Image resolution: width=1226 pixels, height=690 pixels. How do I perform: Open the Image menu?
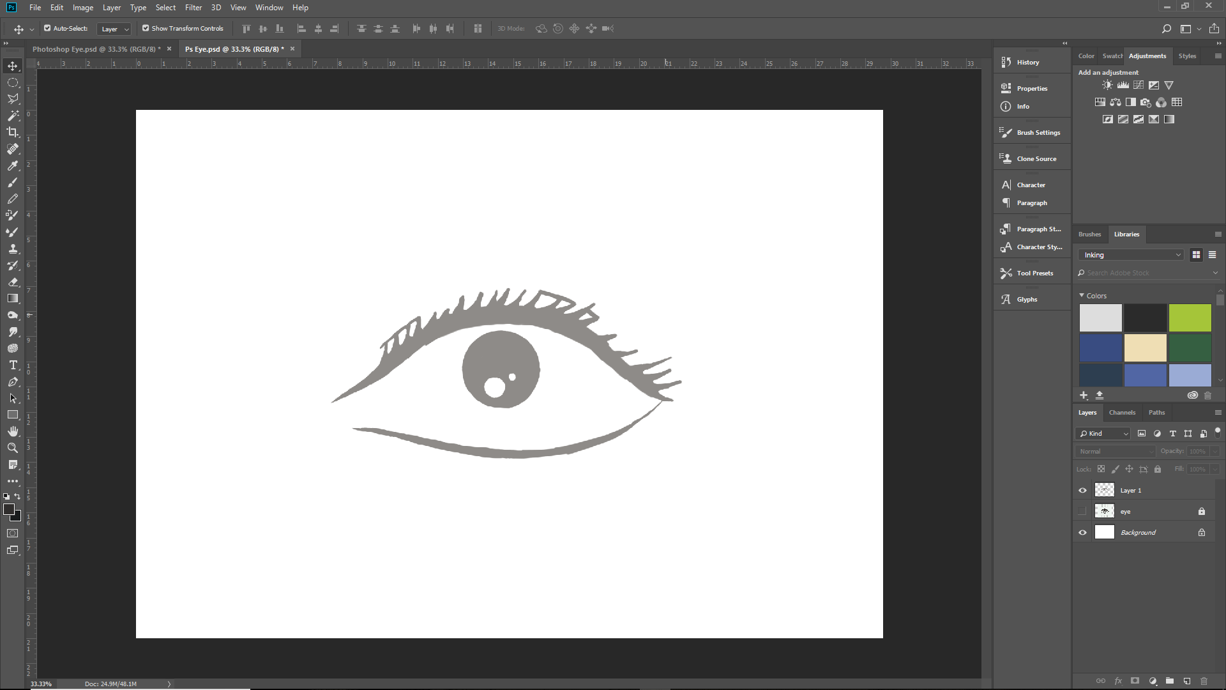point(83,8)
